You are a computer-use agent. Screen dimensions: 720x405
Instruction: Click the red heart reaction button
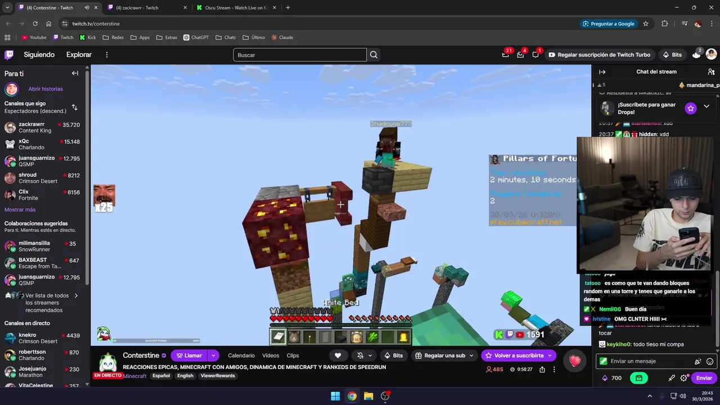574,361
